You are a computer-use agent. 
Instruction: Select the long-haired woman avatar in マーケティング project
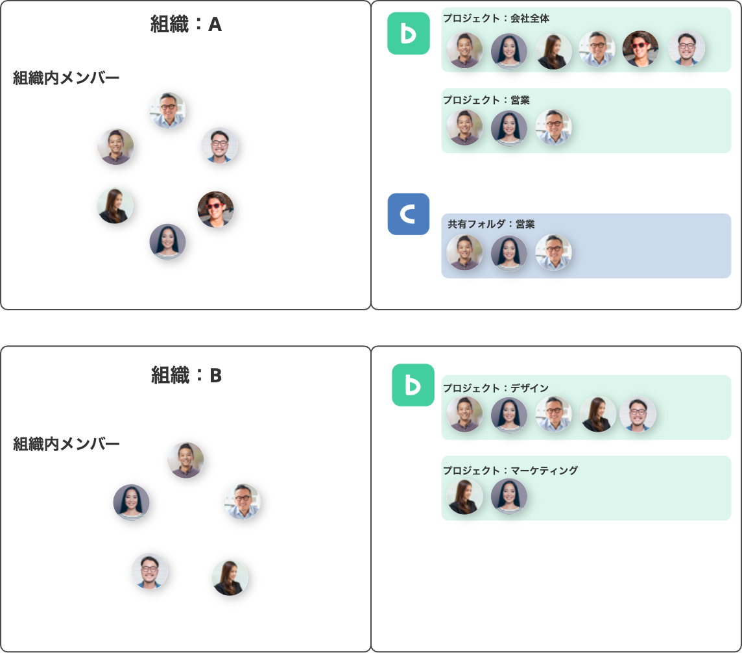point(464,497)
